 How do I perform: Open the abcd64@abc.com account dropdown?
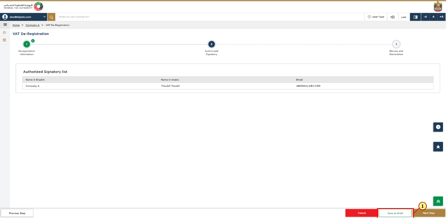[24, 17]
